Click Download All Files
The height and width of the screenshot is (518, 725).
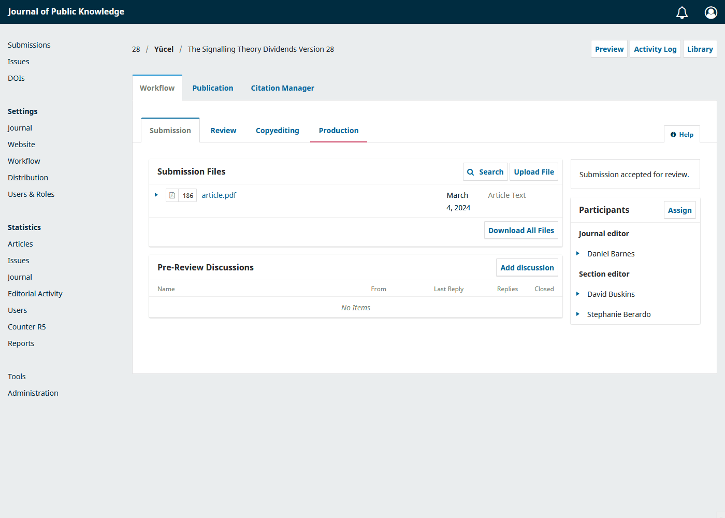click(x=521, y=231)
